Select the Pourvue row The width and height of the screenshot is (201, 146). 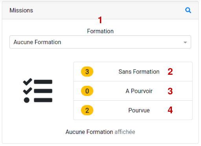pyautogui.click(x=133, y=110)
